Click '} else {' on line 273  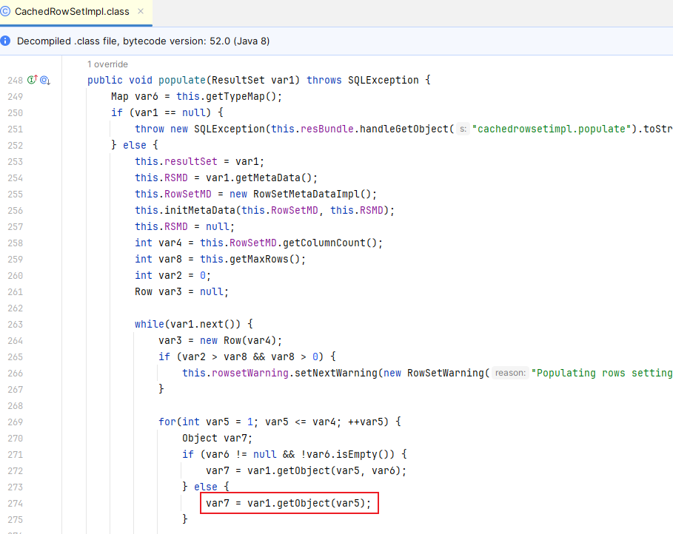206,487
